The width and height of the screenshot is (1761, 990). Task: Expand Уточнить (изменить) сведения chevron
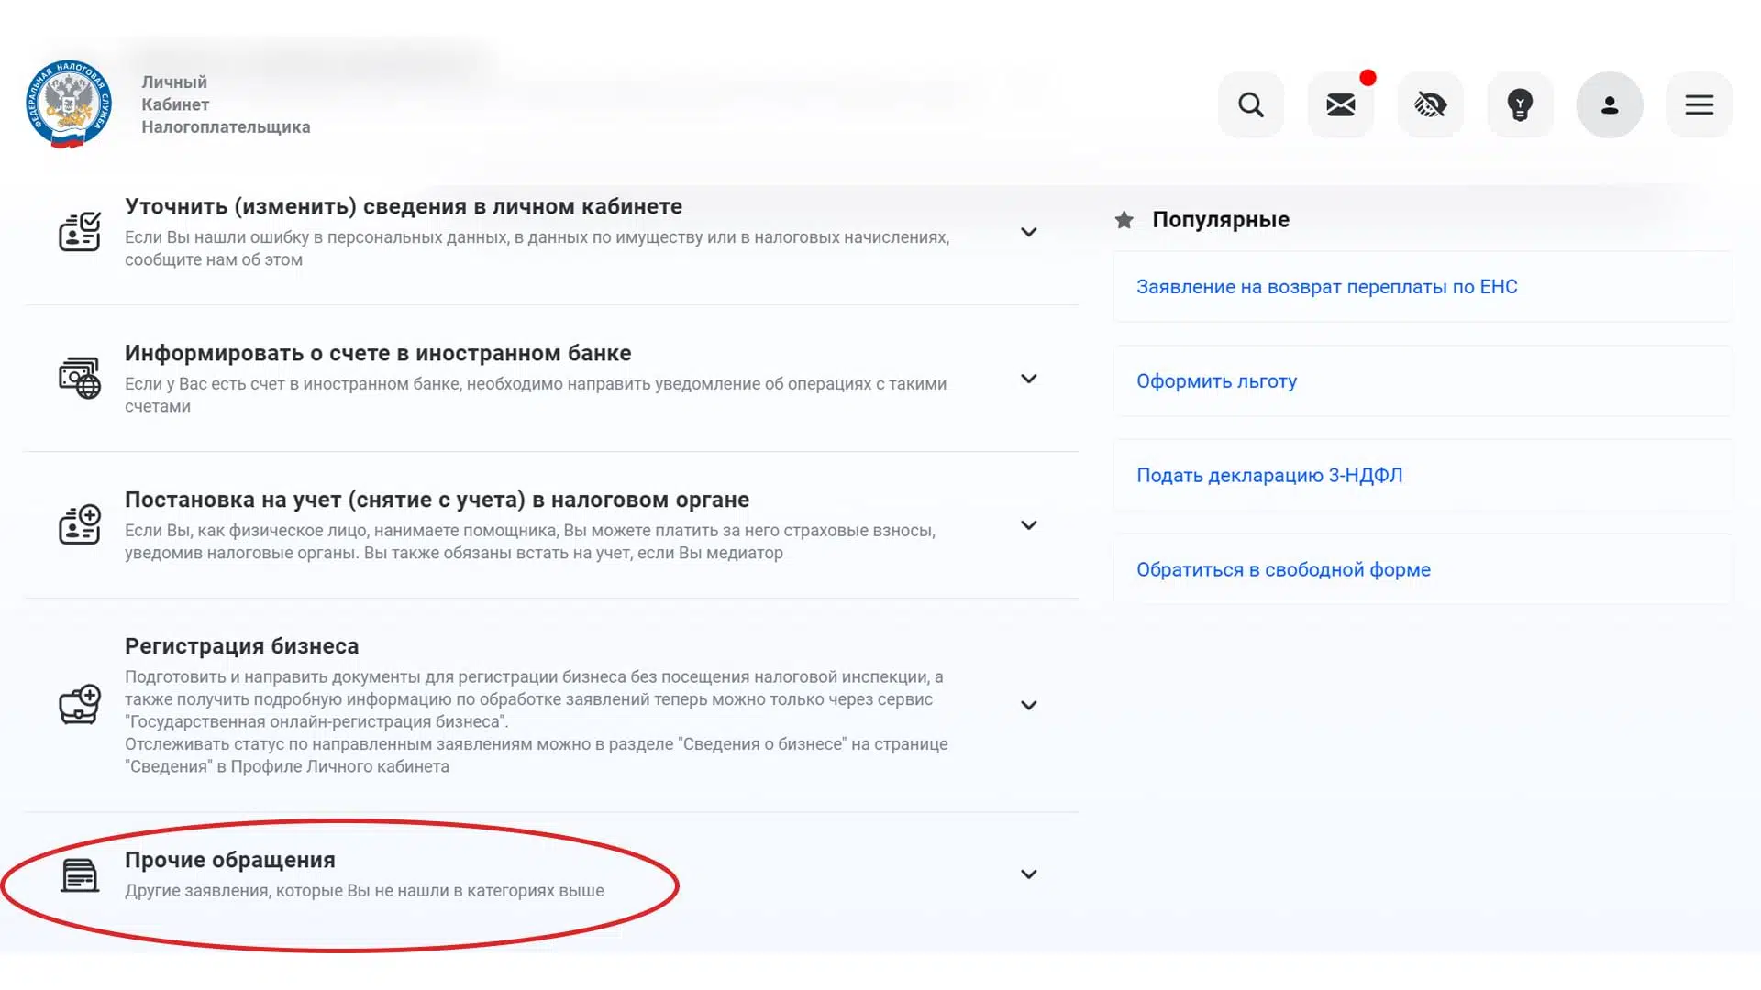click(x=1029, y=233)
